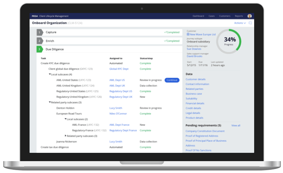Click the PEGA logo in header

(35, 16)
